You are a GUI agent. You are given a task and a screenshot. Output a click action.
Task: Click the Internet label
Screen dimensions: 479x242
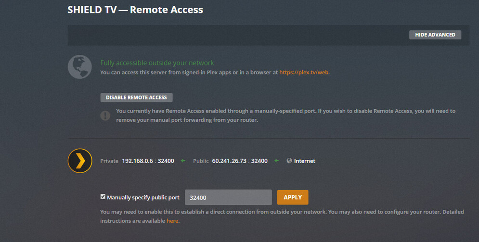tap(305, 161)
